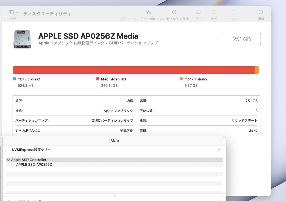Add a volume with the plus icon
286x201 pixels.
tap(125, 12)
